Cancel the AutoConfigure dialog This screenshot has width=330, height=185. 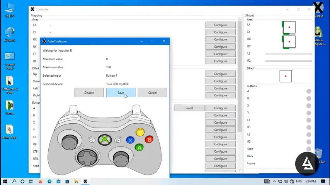[x=152, y=92]
